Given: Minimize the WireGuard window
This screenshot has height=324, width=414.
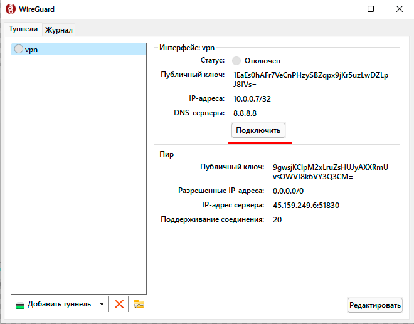Looking at the screenshot, I should click(x=342, y=9).
